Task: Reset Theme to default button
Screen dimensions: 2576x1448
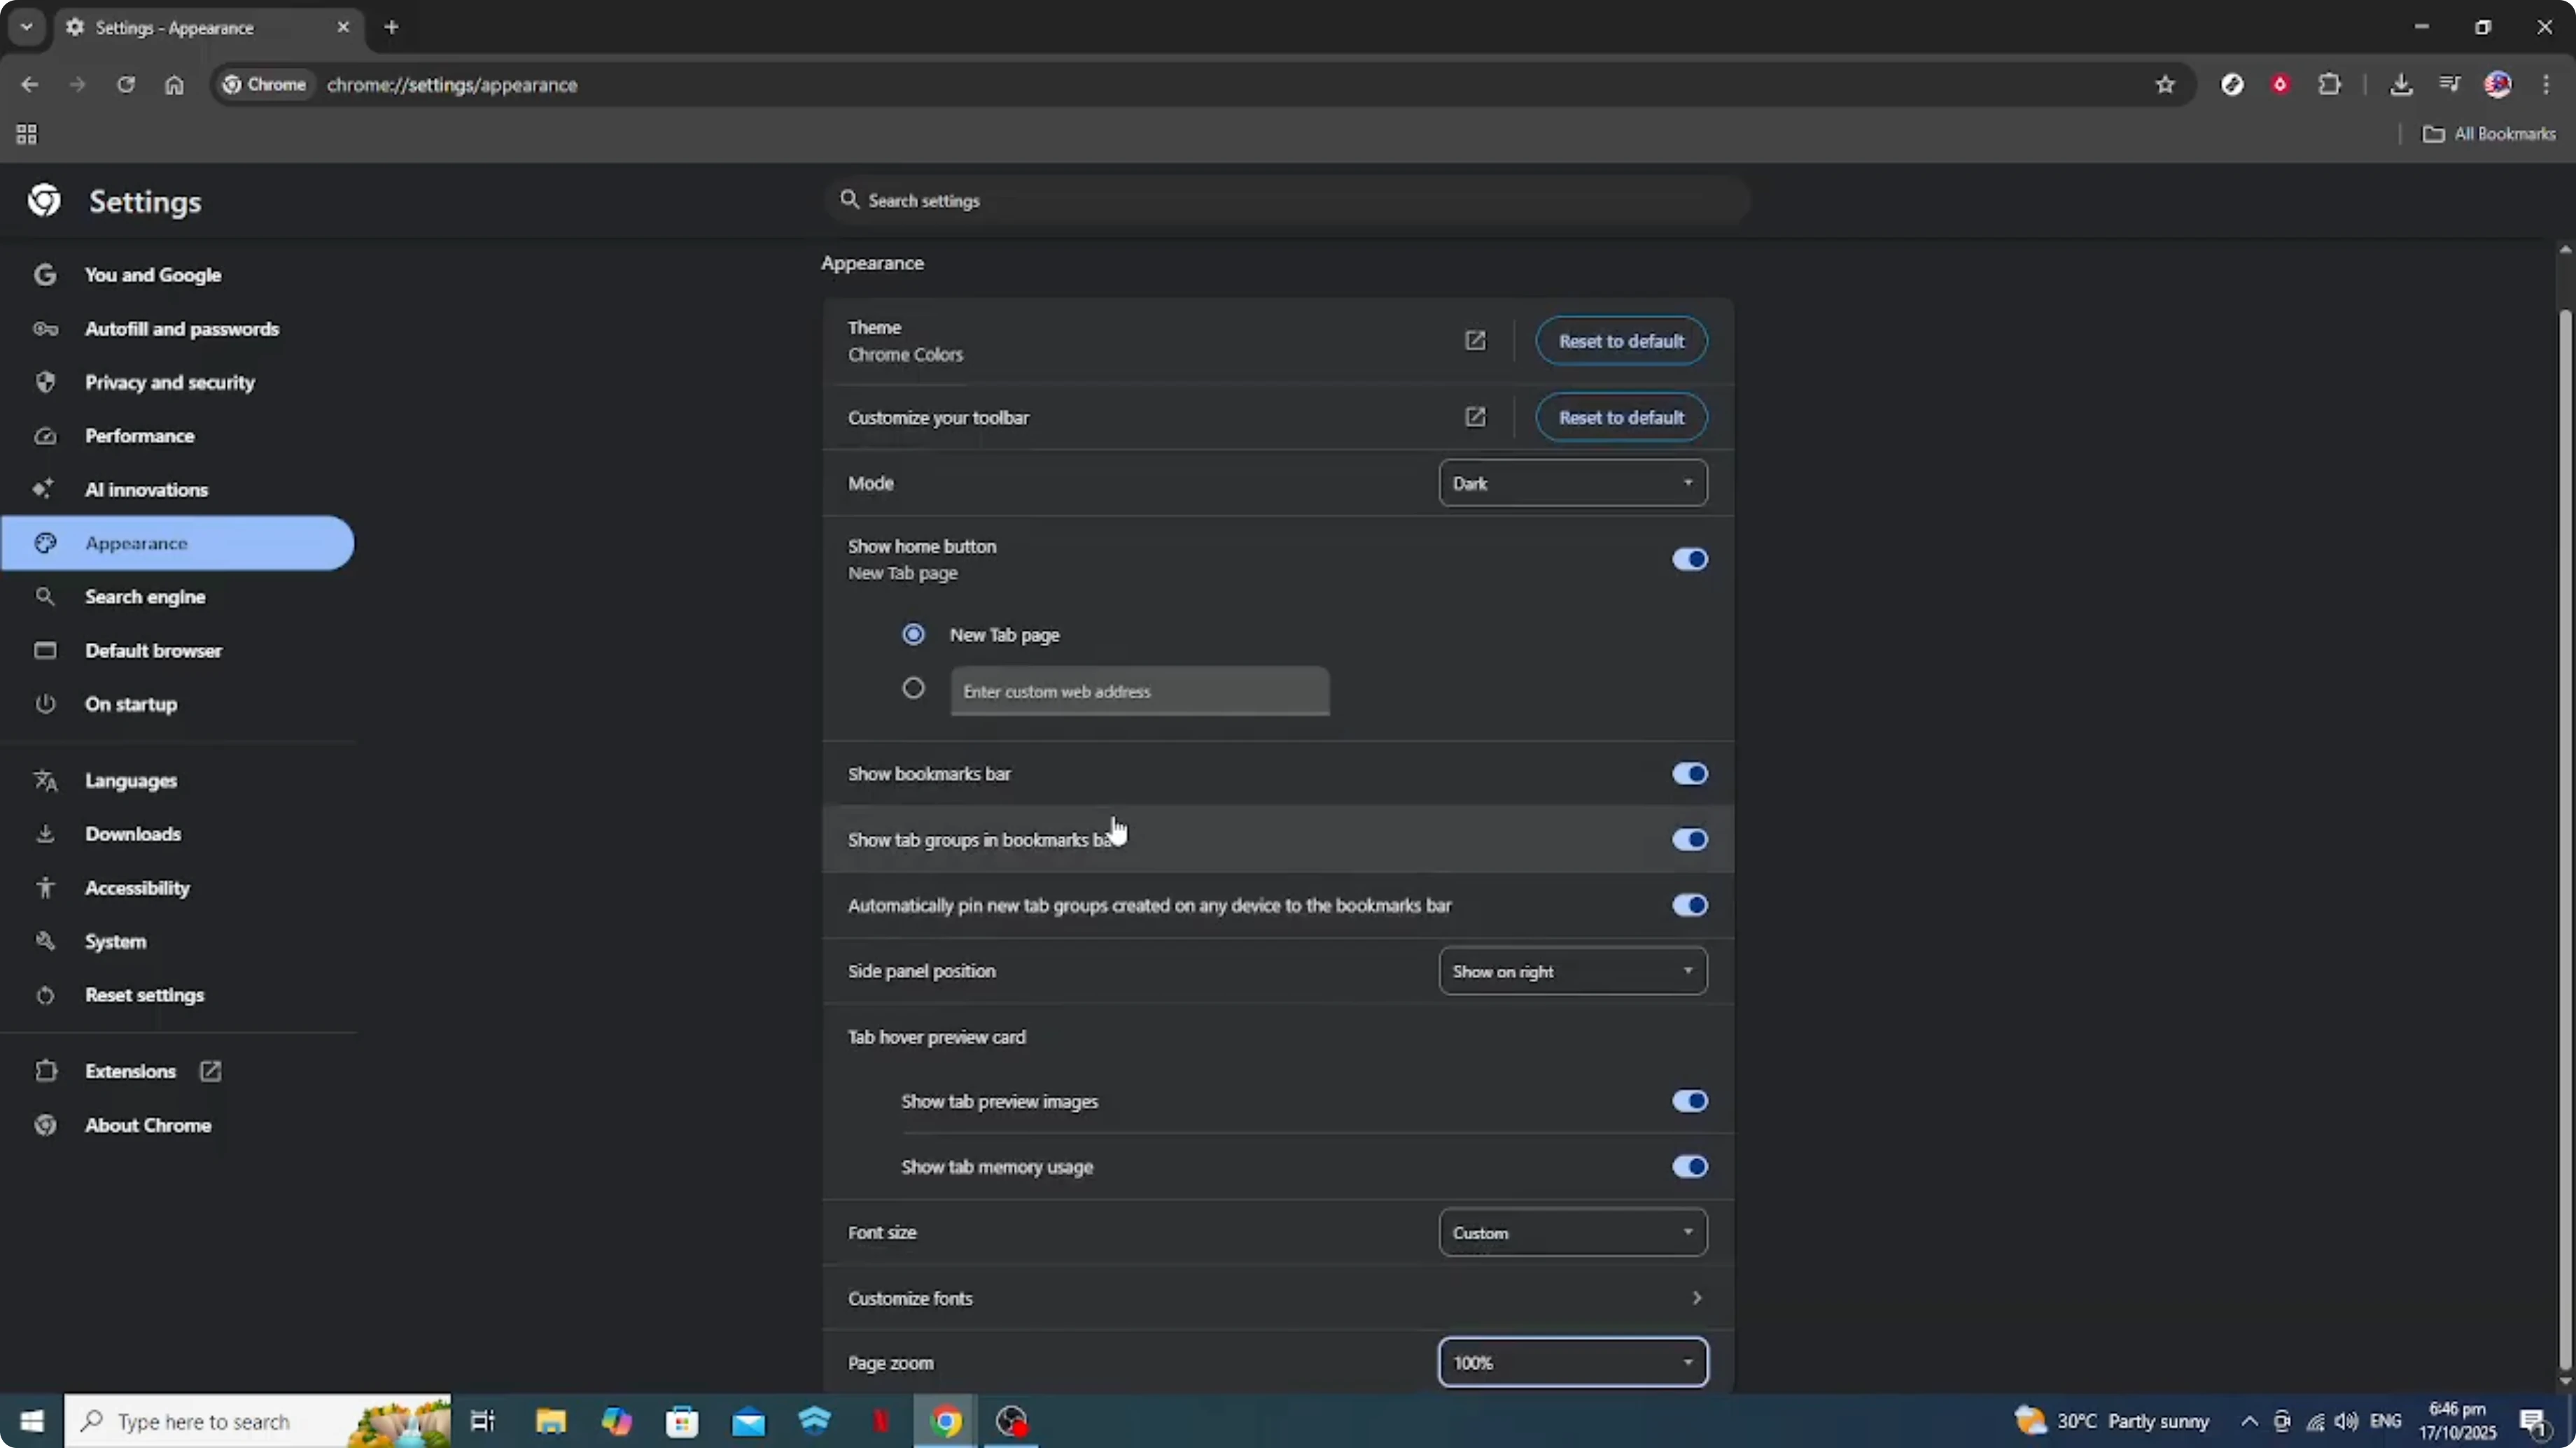Action: point(1620,341)
